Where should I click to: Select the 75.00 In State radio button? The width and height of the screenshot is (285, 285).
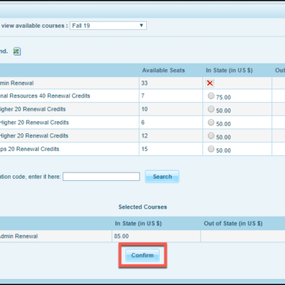[211, 95]
